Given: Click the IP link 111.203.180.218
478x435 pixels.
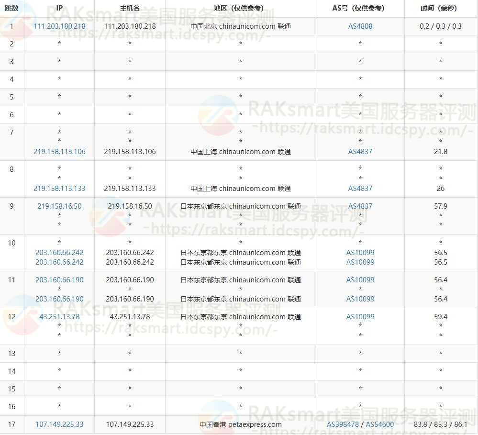Looking at the screenshot, I should coord(59,26).
